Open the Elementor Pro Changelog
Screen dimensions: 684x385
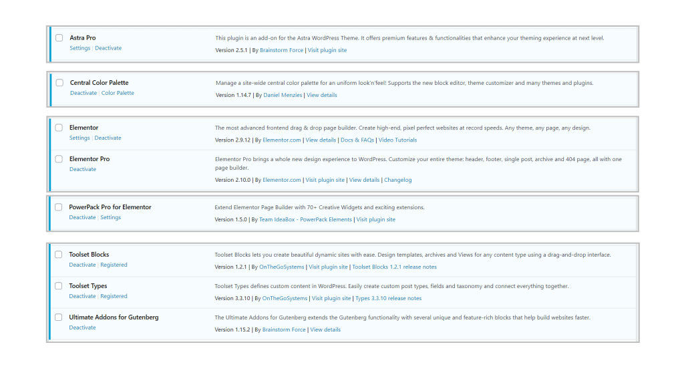click(x=398, y=180)
